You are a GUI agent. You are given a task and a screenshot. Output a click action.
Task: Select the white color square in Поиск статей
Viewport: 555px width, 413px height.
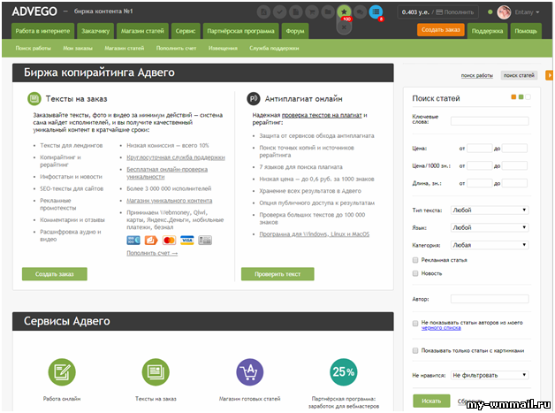click(x=528, y=97)
